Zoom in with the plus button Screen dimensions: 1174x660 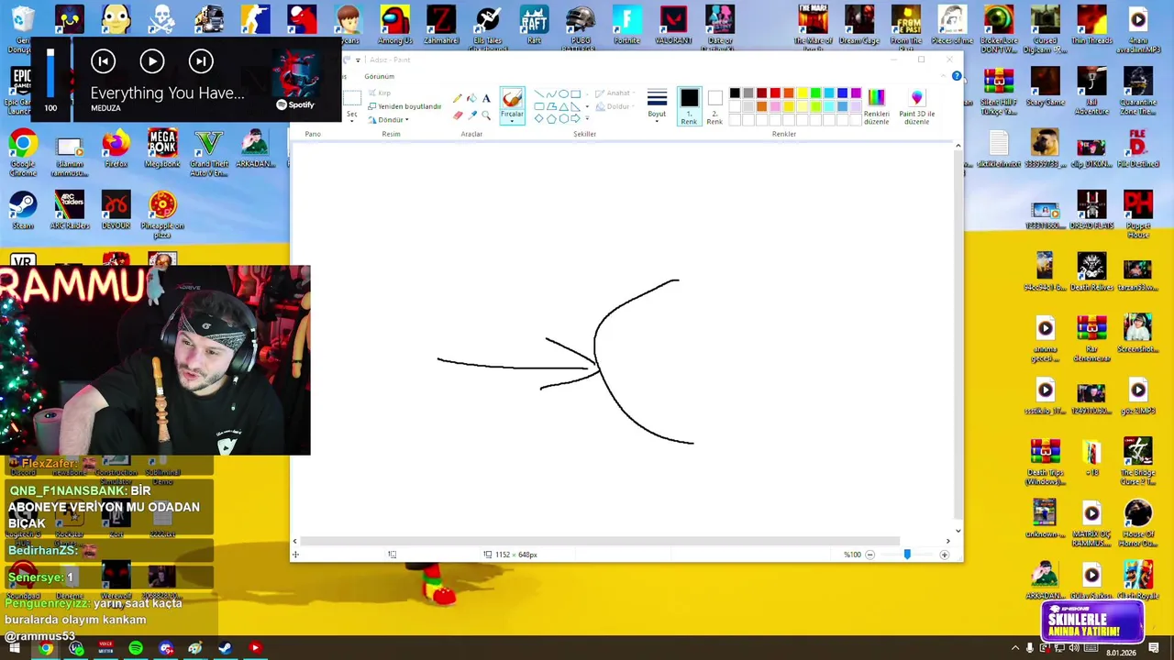[944, 555]
